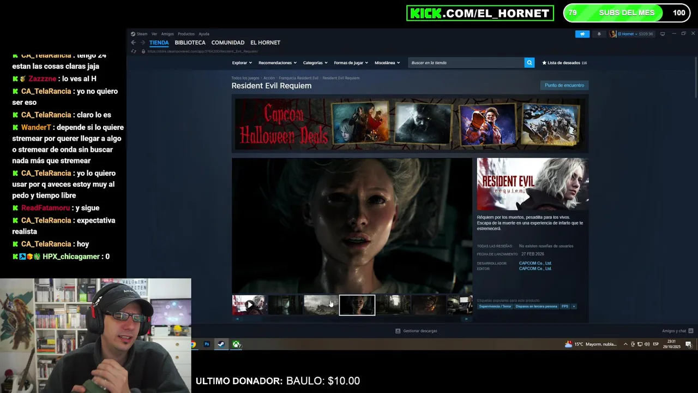This screenshot has height=393, width=698.
Task: Click the Steam store page vertical scrollbar
Action: click(695, 76)
